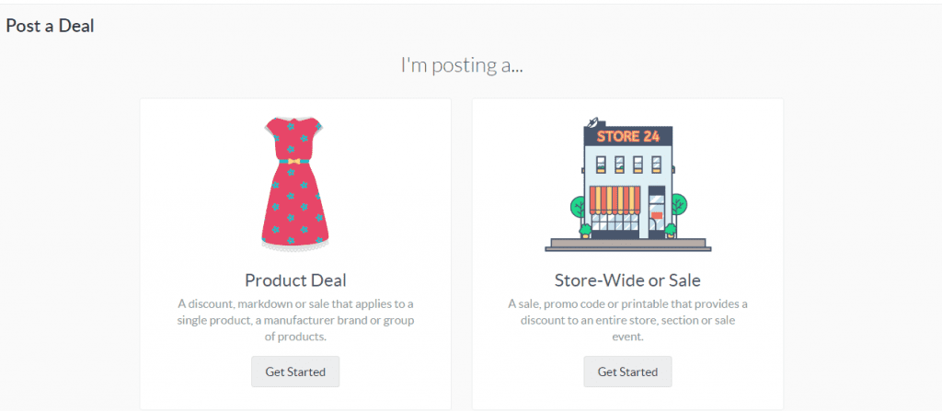Image resolution: width=942 pixels, height=411 pixels.
Task: Click the green tree right of the store
Action: (678, 204)
